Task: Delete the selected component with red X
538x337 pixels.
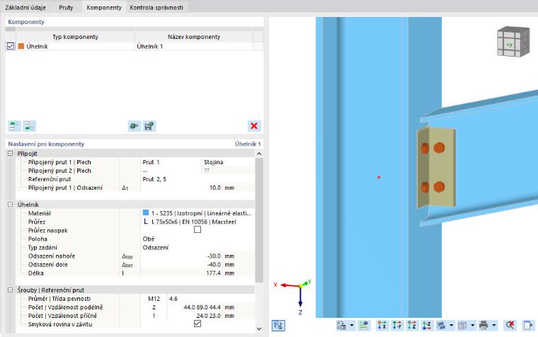Action: 254,126
